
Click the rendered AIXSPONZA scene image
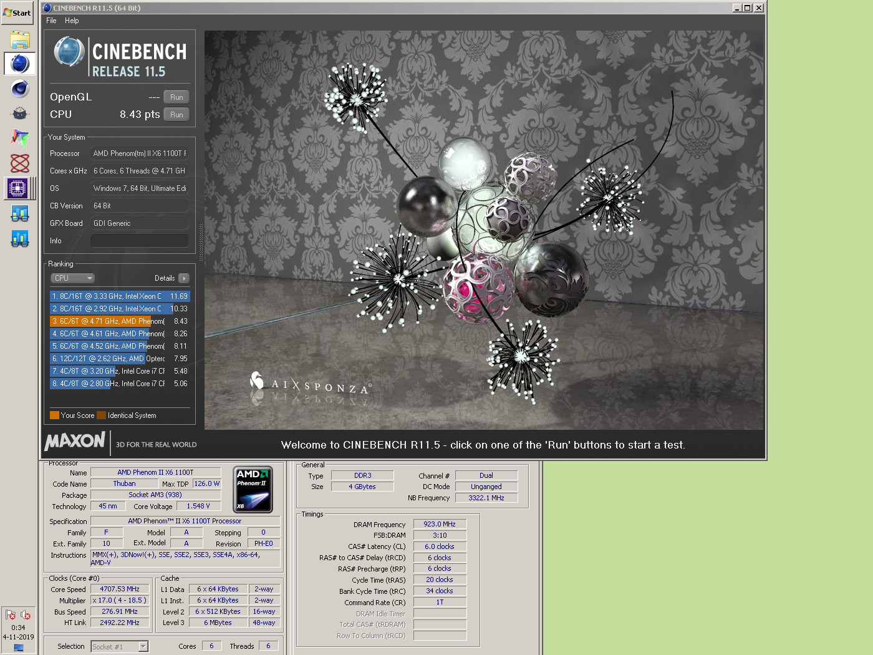pyautogui.click(x=484, y=230)
